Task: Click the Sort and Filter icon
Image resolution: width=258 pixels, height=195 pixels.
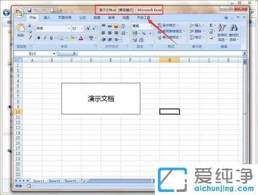Action: tap(222, 32)
